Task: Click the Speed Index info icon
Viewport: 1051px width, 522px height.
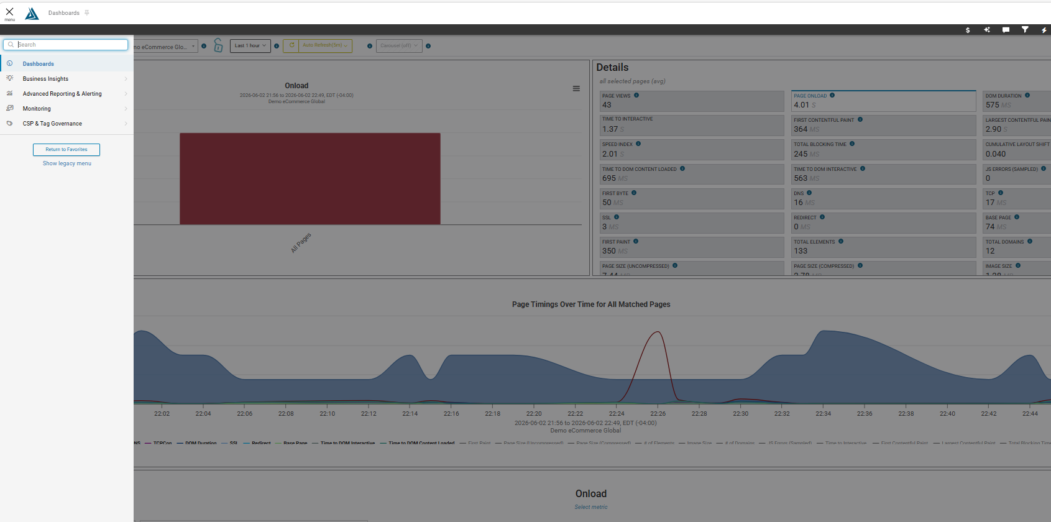Action: tap(638, 144)
